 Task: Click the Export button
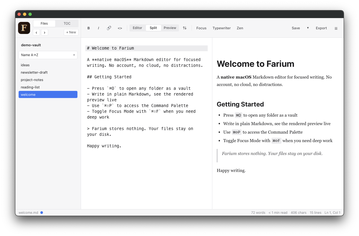321,28
